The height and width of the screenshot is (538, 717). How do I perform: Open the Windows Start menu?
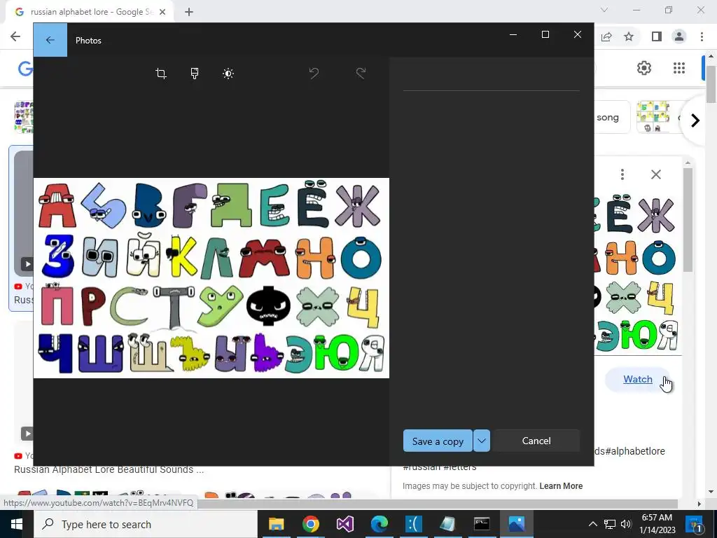click(x=17, y=524)
